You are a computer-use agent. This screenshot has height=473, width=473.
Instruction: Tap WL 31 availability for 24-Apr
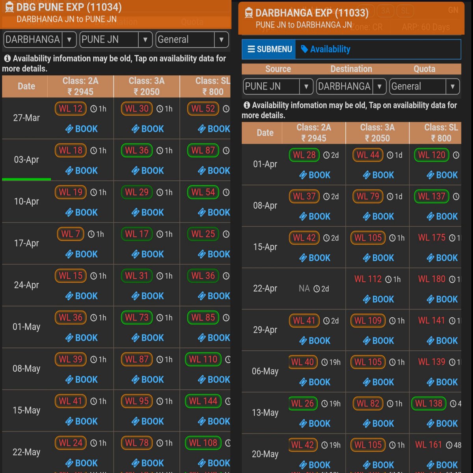(x=137, y=276)
